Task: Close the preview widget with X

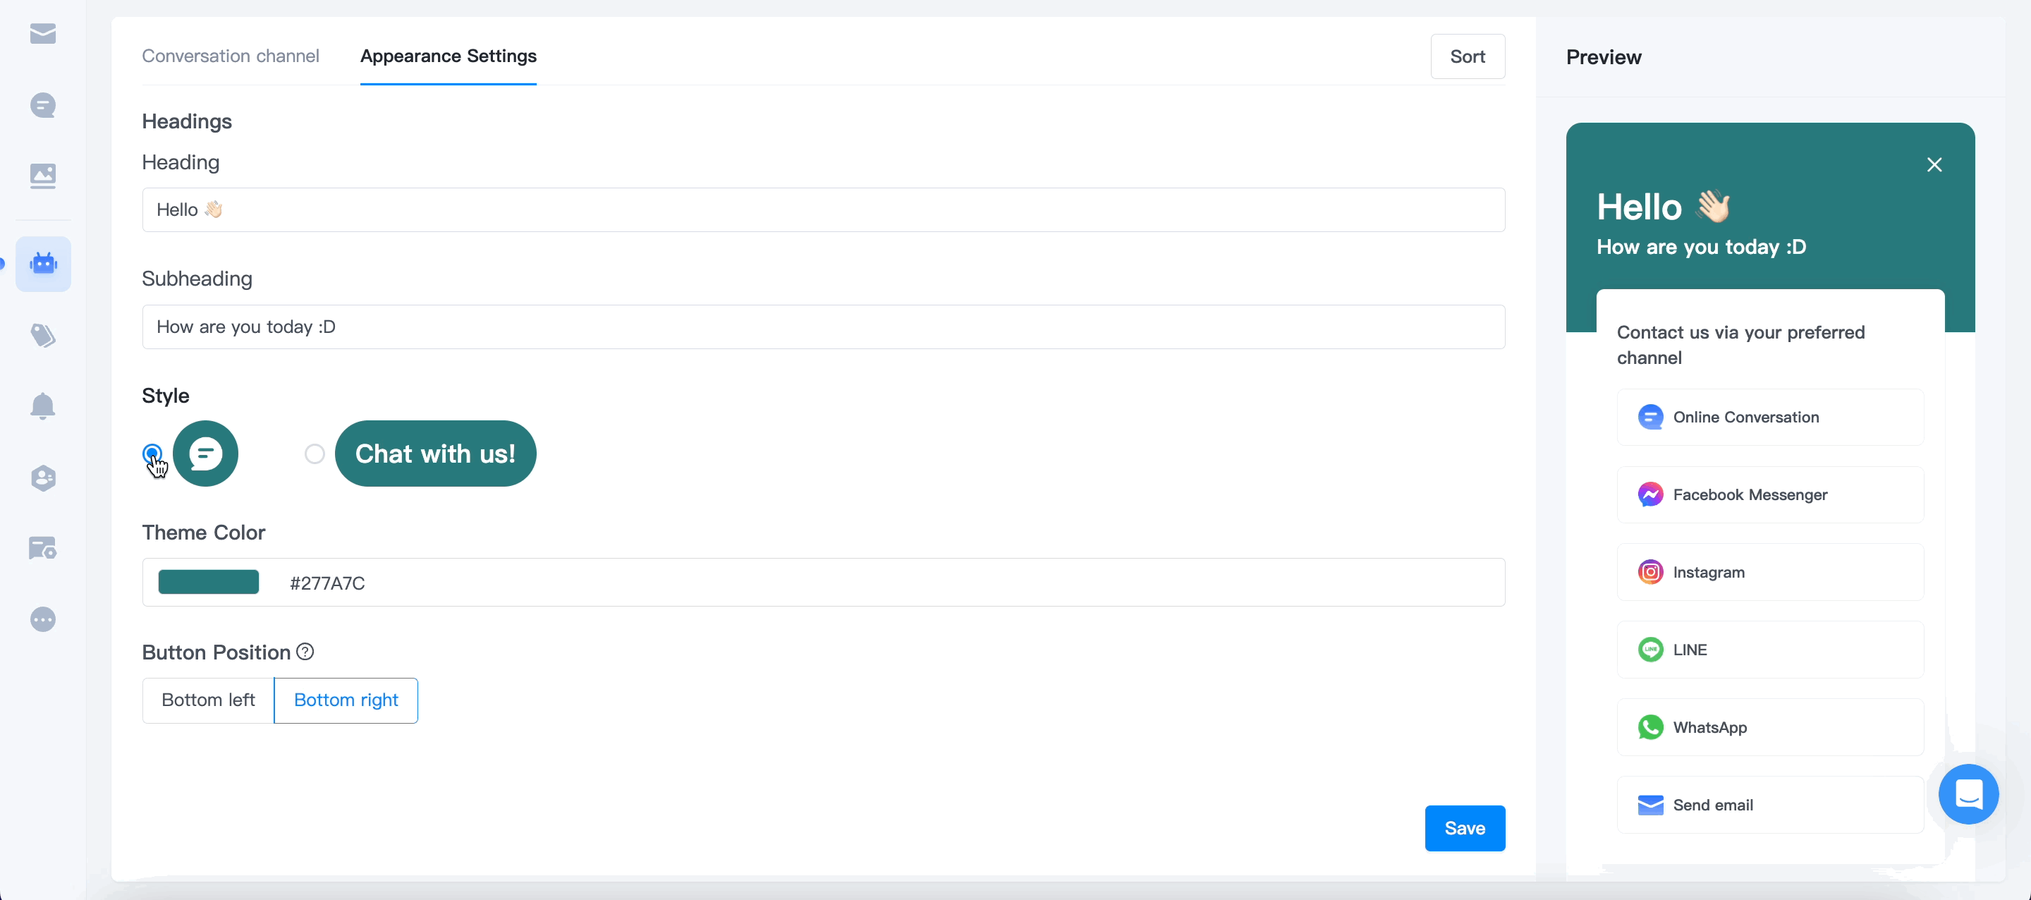Action: (1934, 165)
